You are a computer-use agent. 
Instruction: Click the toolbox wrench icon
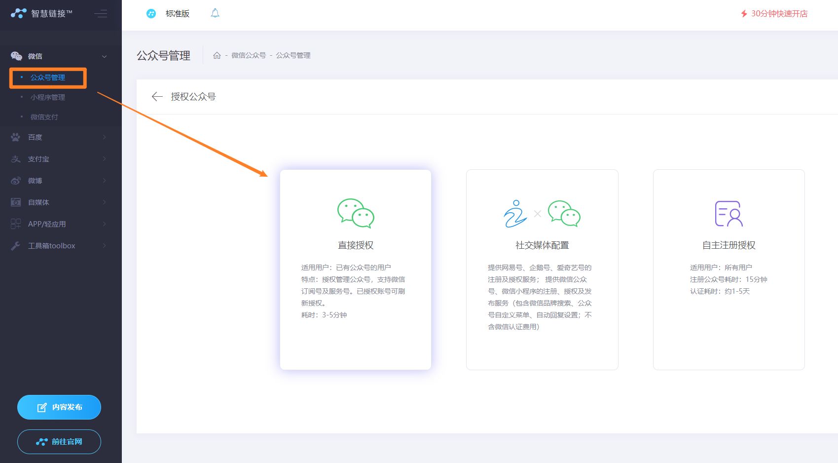(x=16, y=246)
